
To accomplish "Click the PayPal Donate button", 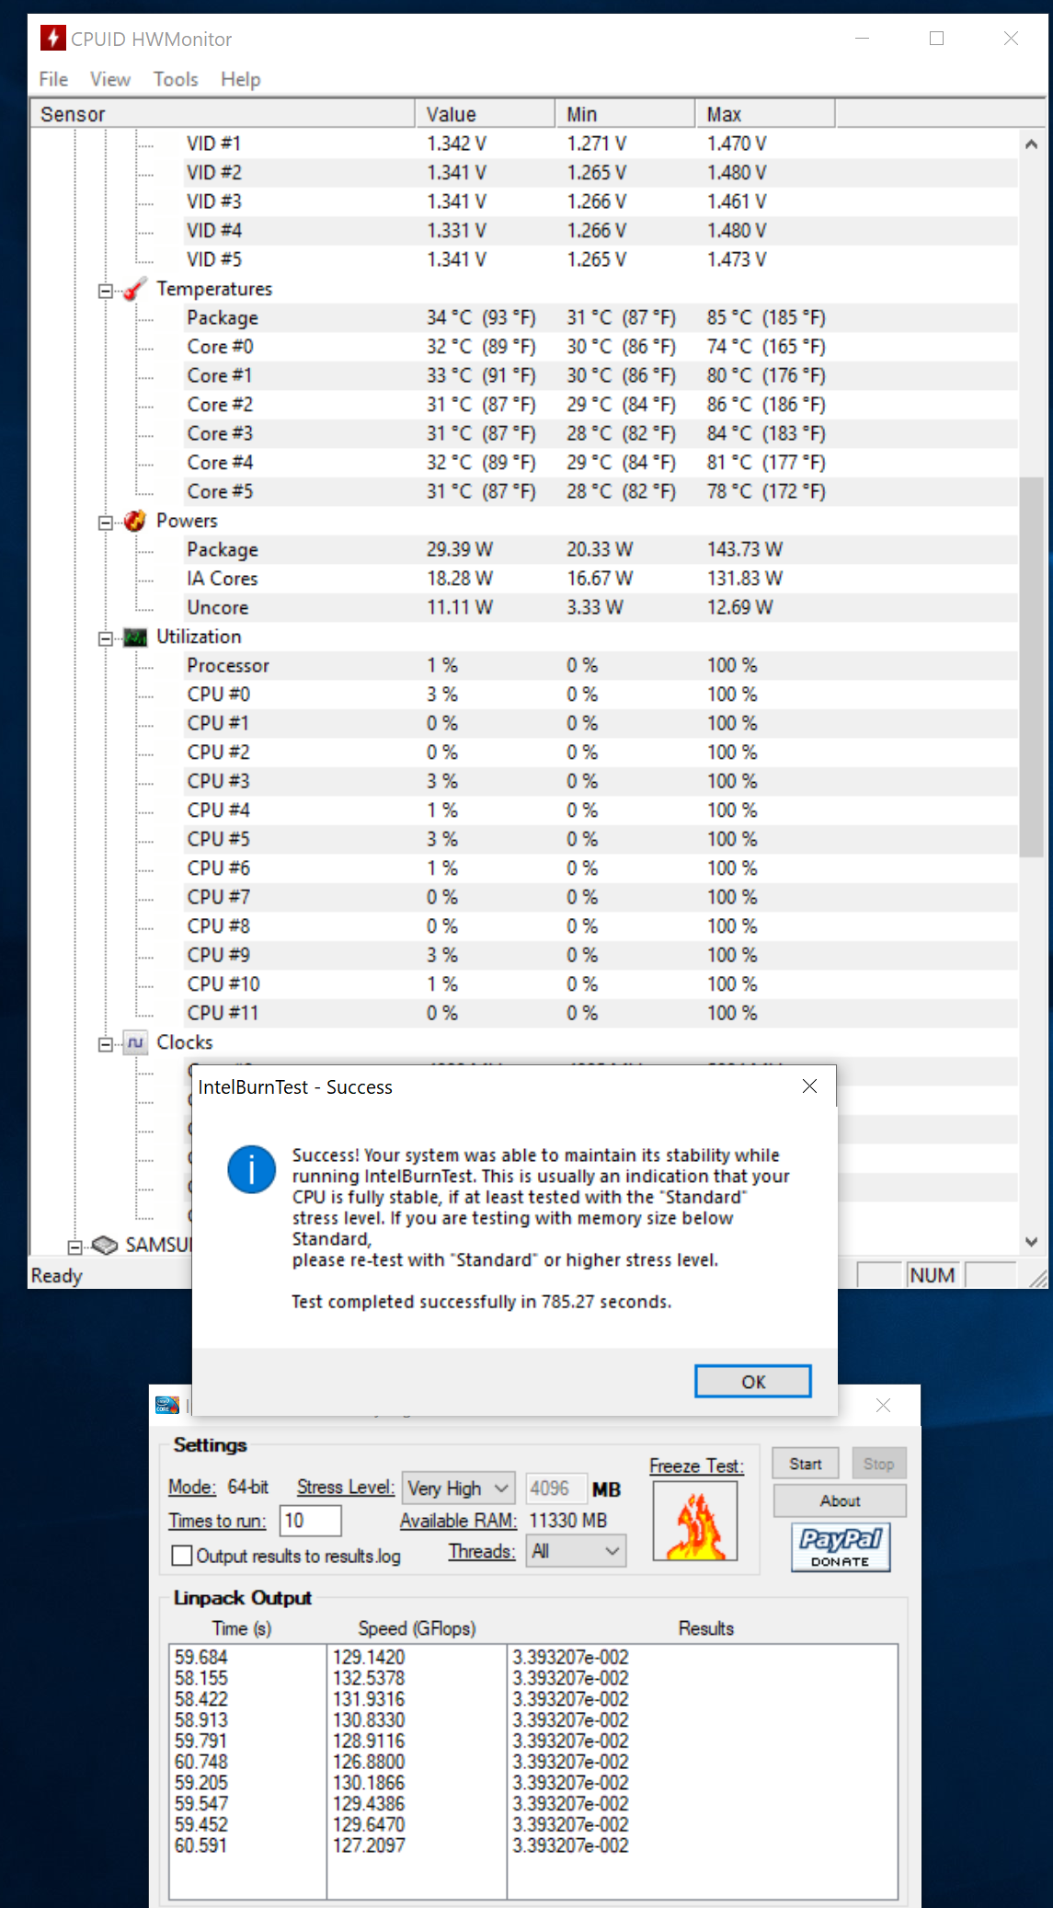I will (841, 1546).
